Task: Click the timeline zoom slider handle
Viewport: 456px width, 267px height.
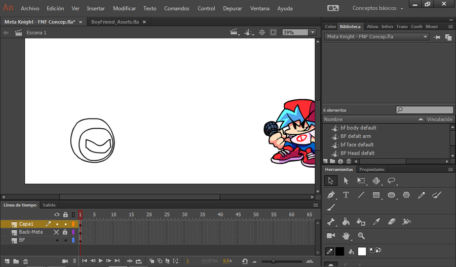Action: pos(273,261)
